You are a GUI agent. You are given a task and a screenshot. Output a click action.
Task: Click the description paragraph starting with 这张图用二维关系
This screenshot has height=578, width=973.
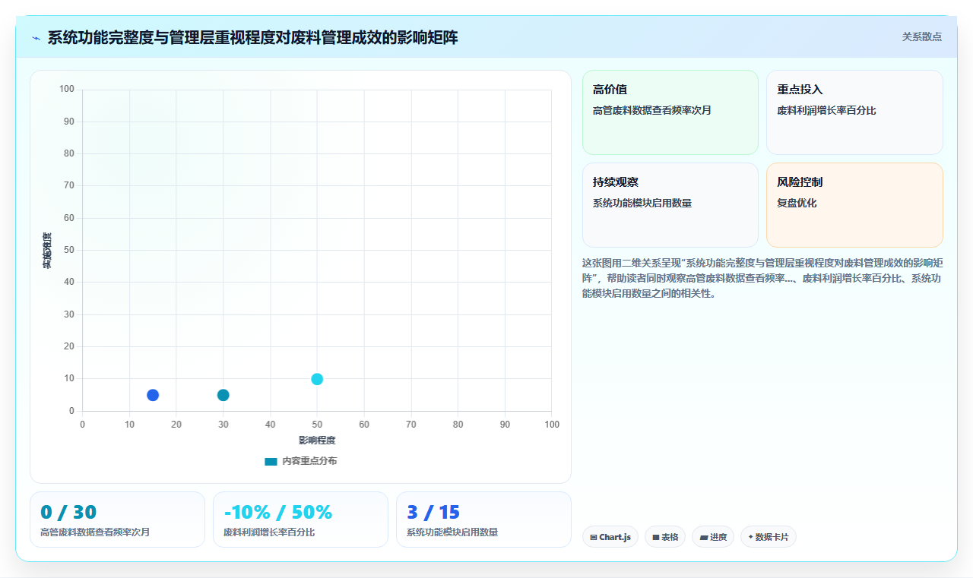[x=762, y=278]
